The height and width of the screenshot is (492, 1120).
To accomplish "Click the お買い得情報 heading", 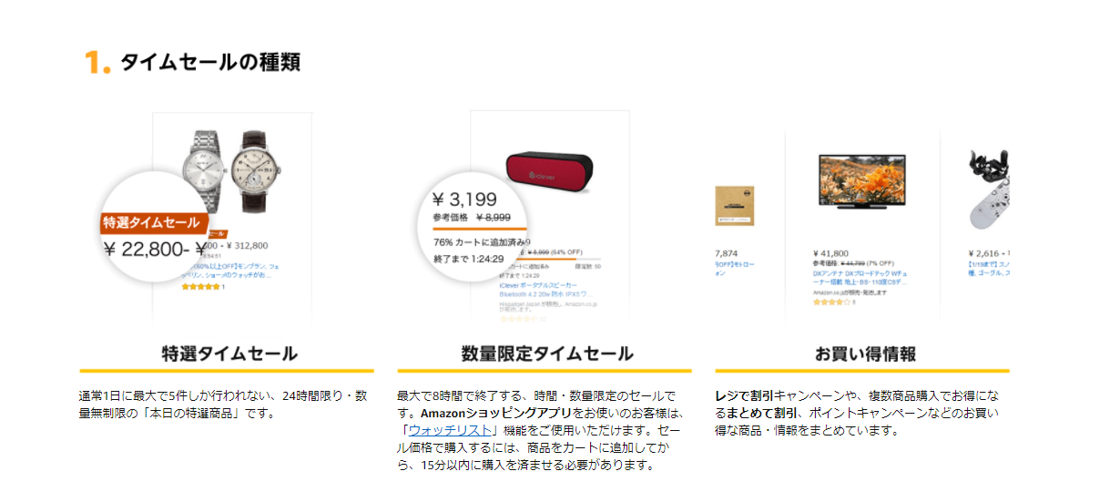I will [865, 354].
